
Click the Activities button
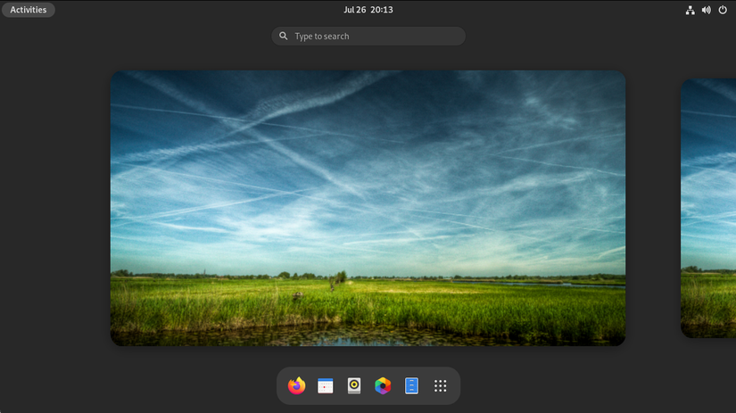point(29,10)
